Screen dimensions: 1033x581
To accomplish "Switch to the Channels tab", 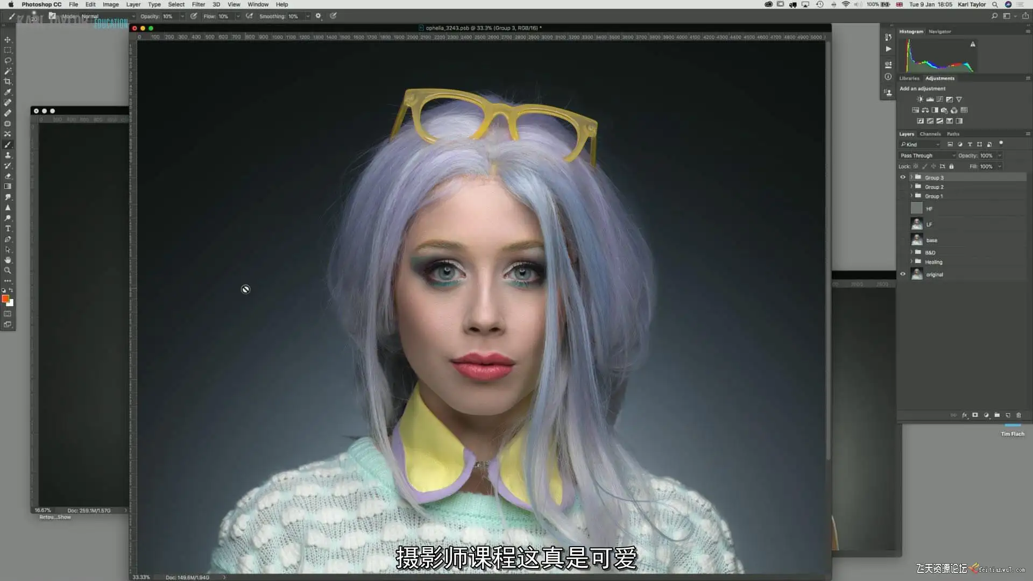I will (930, 134).
